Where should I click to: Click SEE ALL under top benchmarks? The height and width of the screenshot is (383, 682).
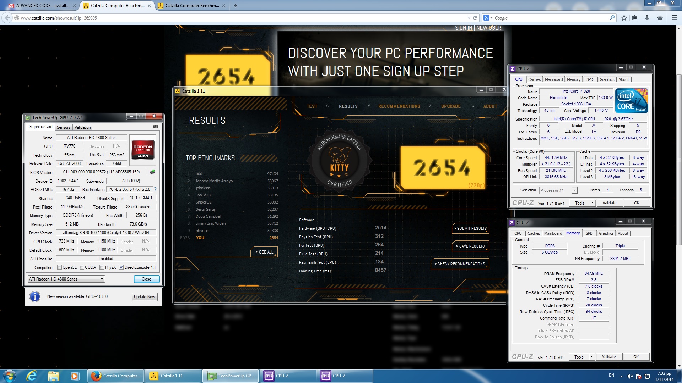tap(264, 252)
